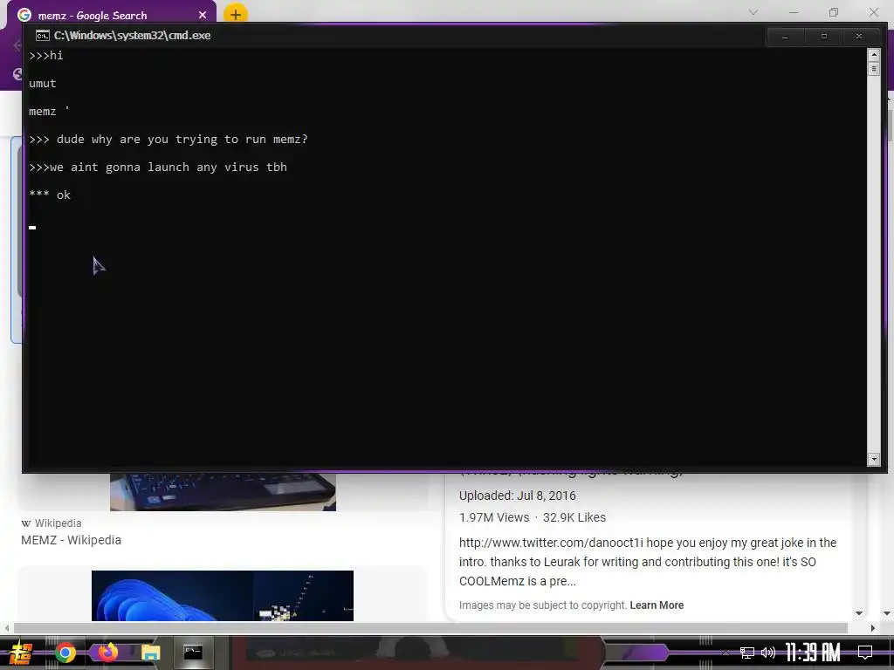Minimize the Chrome browser window
The width and height of the screenshot is (894, 670).
[x=793, y=12]
